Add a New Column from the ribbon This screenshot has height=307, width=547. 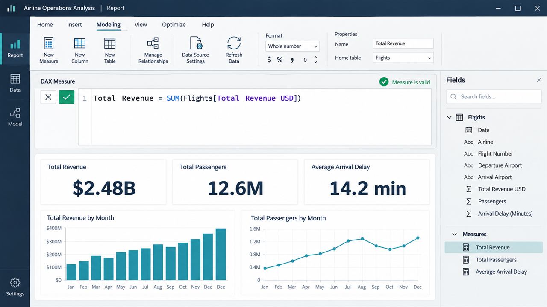pos(80,50)
